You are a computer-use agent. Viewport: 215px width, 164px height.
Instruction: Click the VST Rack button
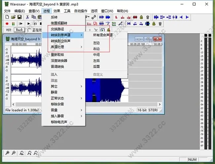coord(20,30)
